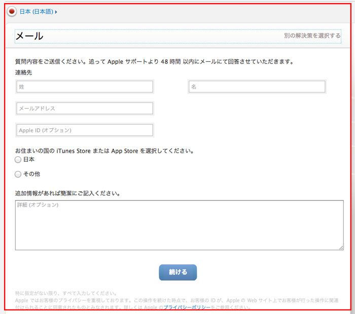355x314 pixels.
Task: Select the その他 radio button
Action: pyautogui.click(x=18, y=174)
